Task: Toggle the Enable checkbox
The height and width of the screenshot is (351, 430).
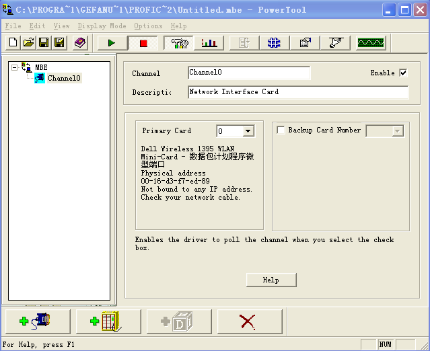Action: tap(403, 73)
